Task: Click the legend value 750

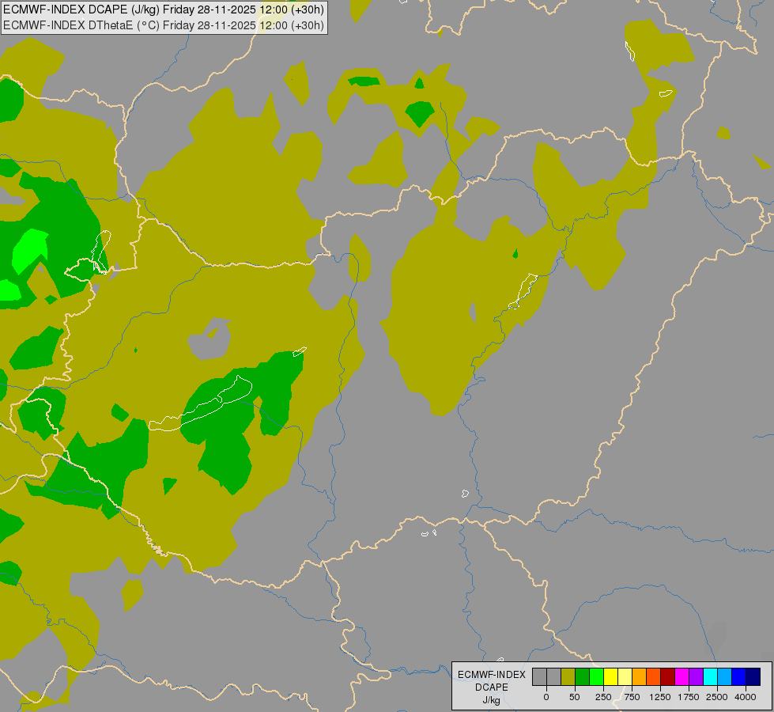Action: point(632,697)
